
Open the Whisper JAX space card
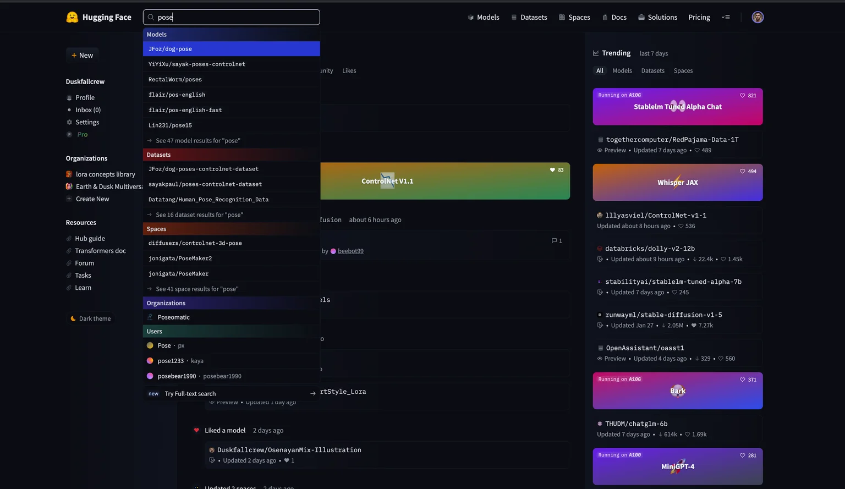[678, 183]
